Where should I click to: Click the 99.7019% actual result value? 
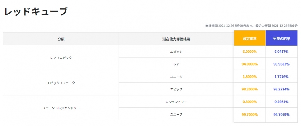[x=281, y=114]
